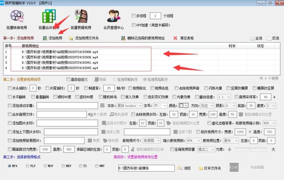Click the 原视频地址 column header
Viewport: 284px width, 180px height.
click(x=30, y=46)
